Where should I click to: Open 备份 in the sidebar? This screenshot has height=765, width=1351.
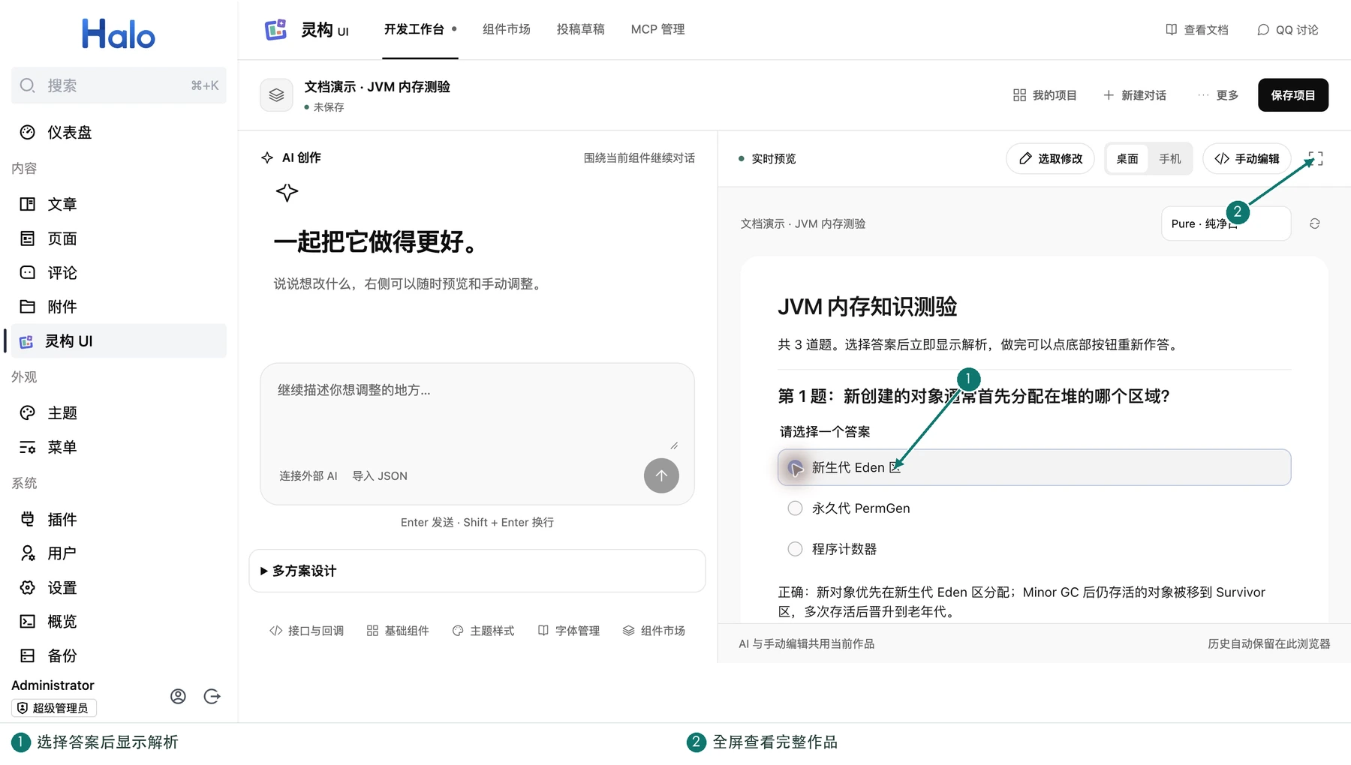click(119, 655)
